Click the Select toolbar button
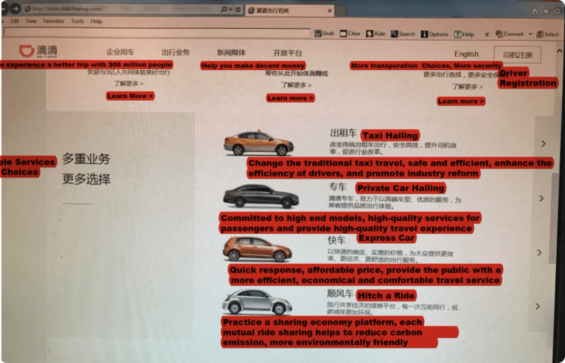This screenshot has height=363, width=565. (547, 34)
